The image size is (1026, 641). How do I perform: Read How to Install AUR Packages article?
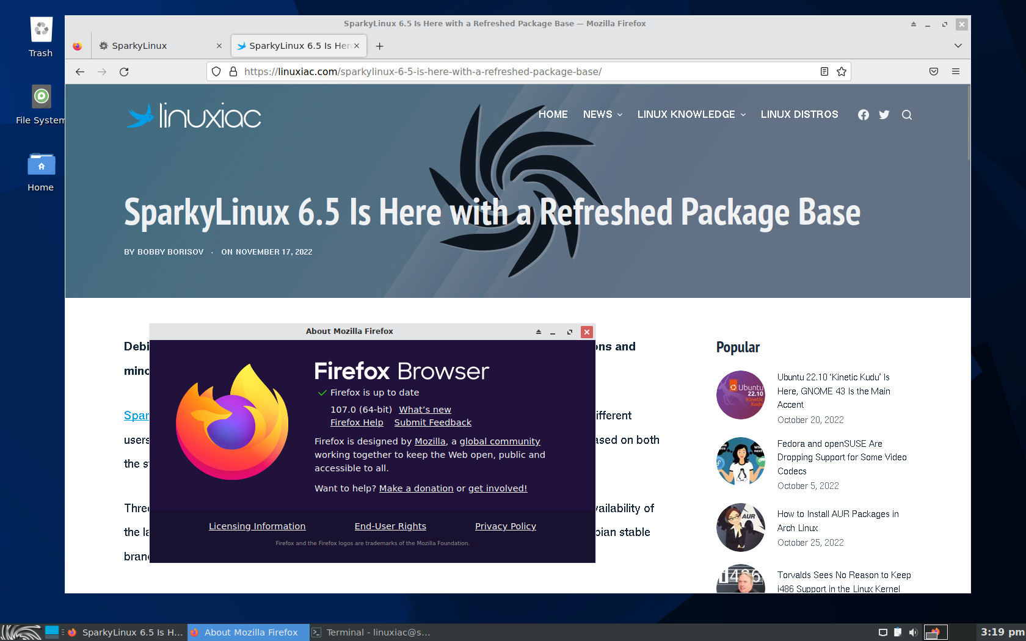[x=838, y=521]
